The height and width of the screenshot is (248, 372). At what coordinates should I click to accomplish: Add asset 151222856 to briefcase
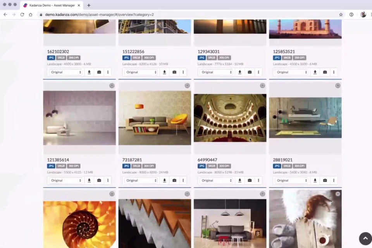174,72
